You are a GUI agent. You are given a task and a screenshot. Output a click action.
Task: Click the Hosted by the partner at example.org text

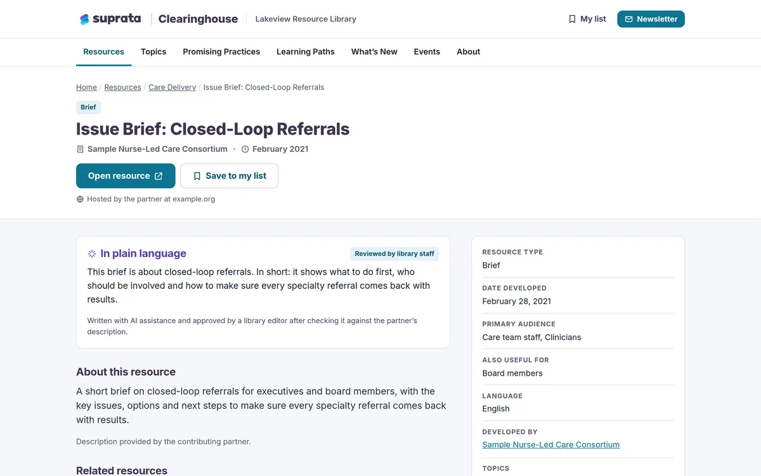(151, 199)
